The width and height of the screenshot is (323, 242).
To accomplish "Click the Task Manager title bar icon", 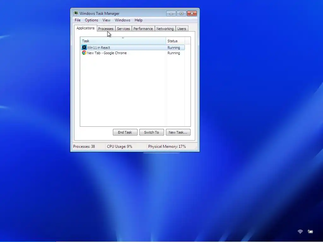I will tap(76, 13).
